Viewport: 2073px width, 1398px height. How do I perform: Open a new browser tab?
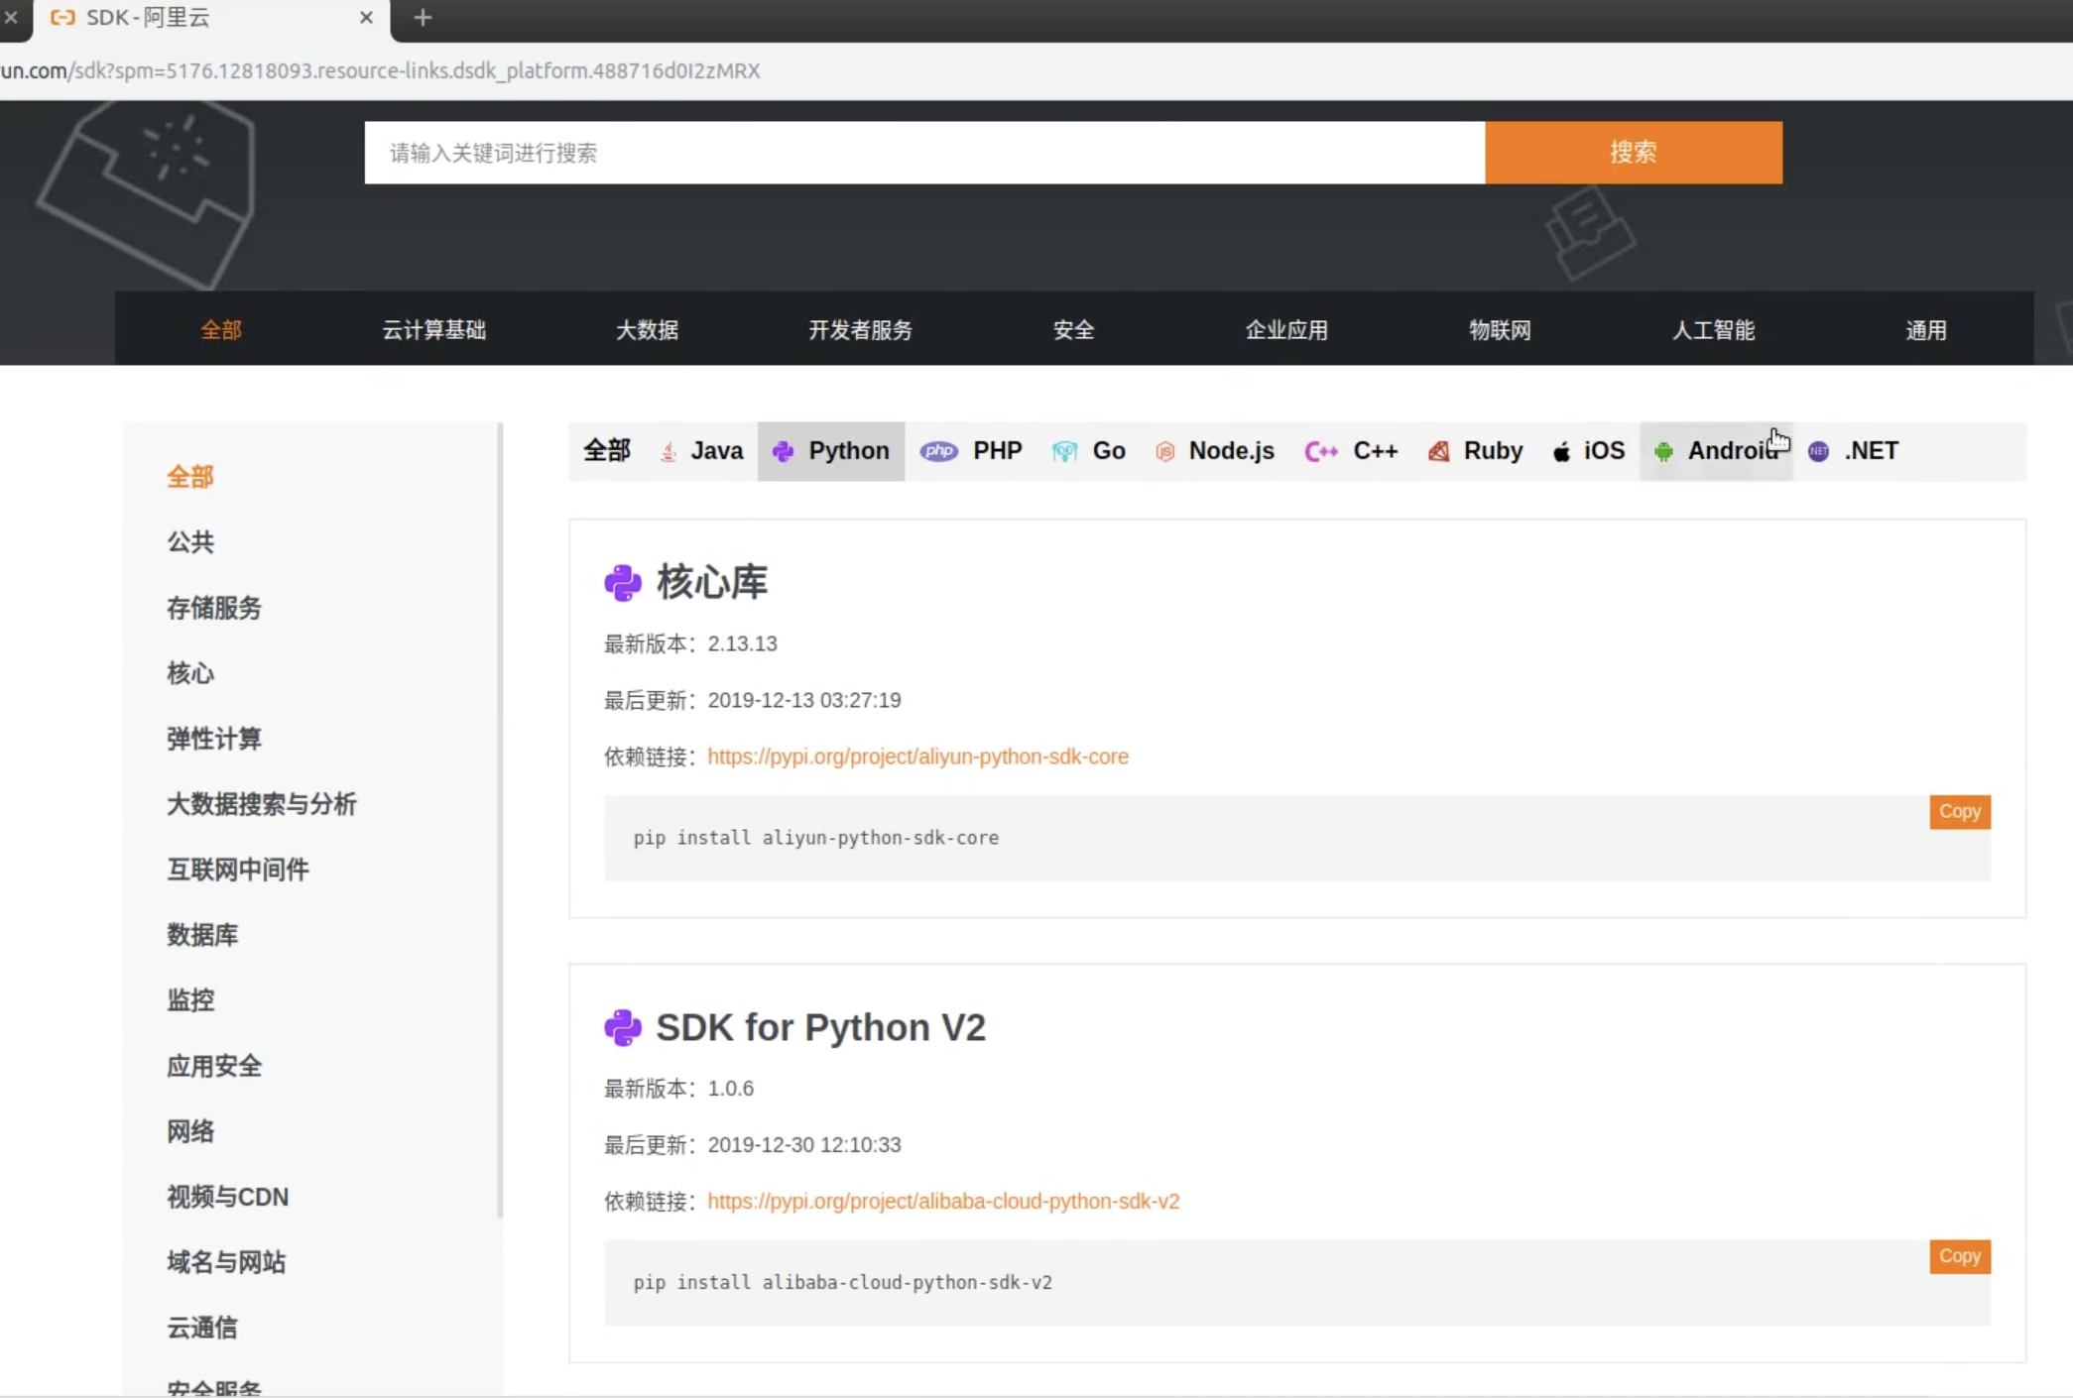423,18
